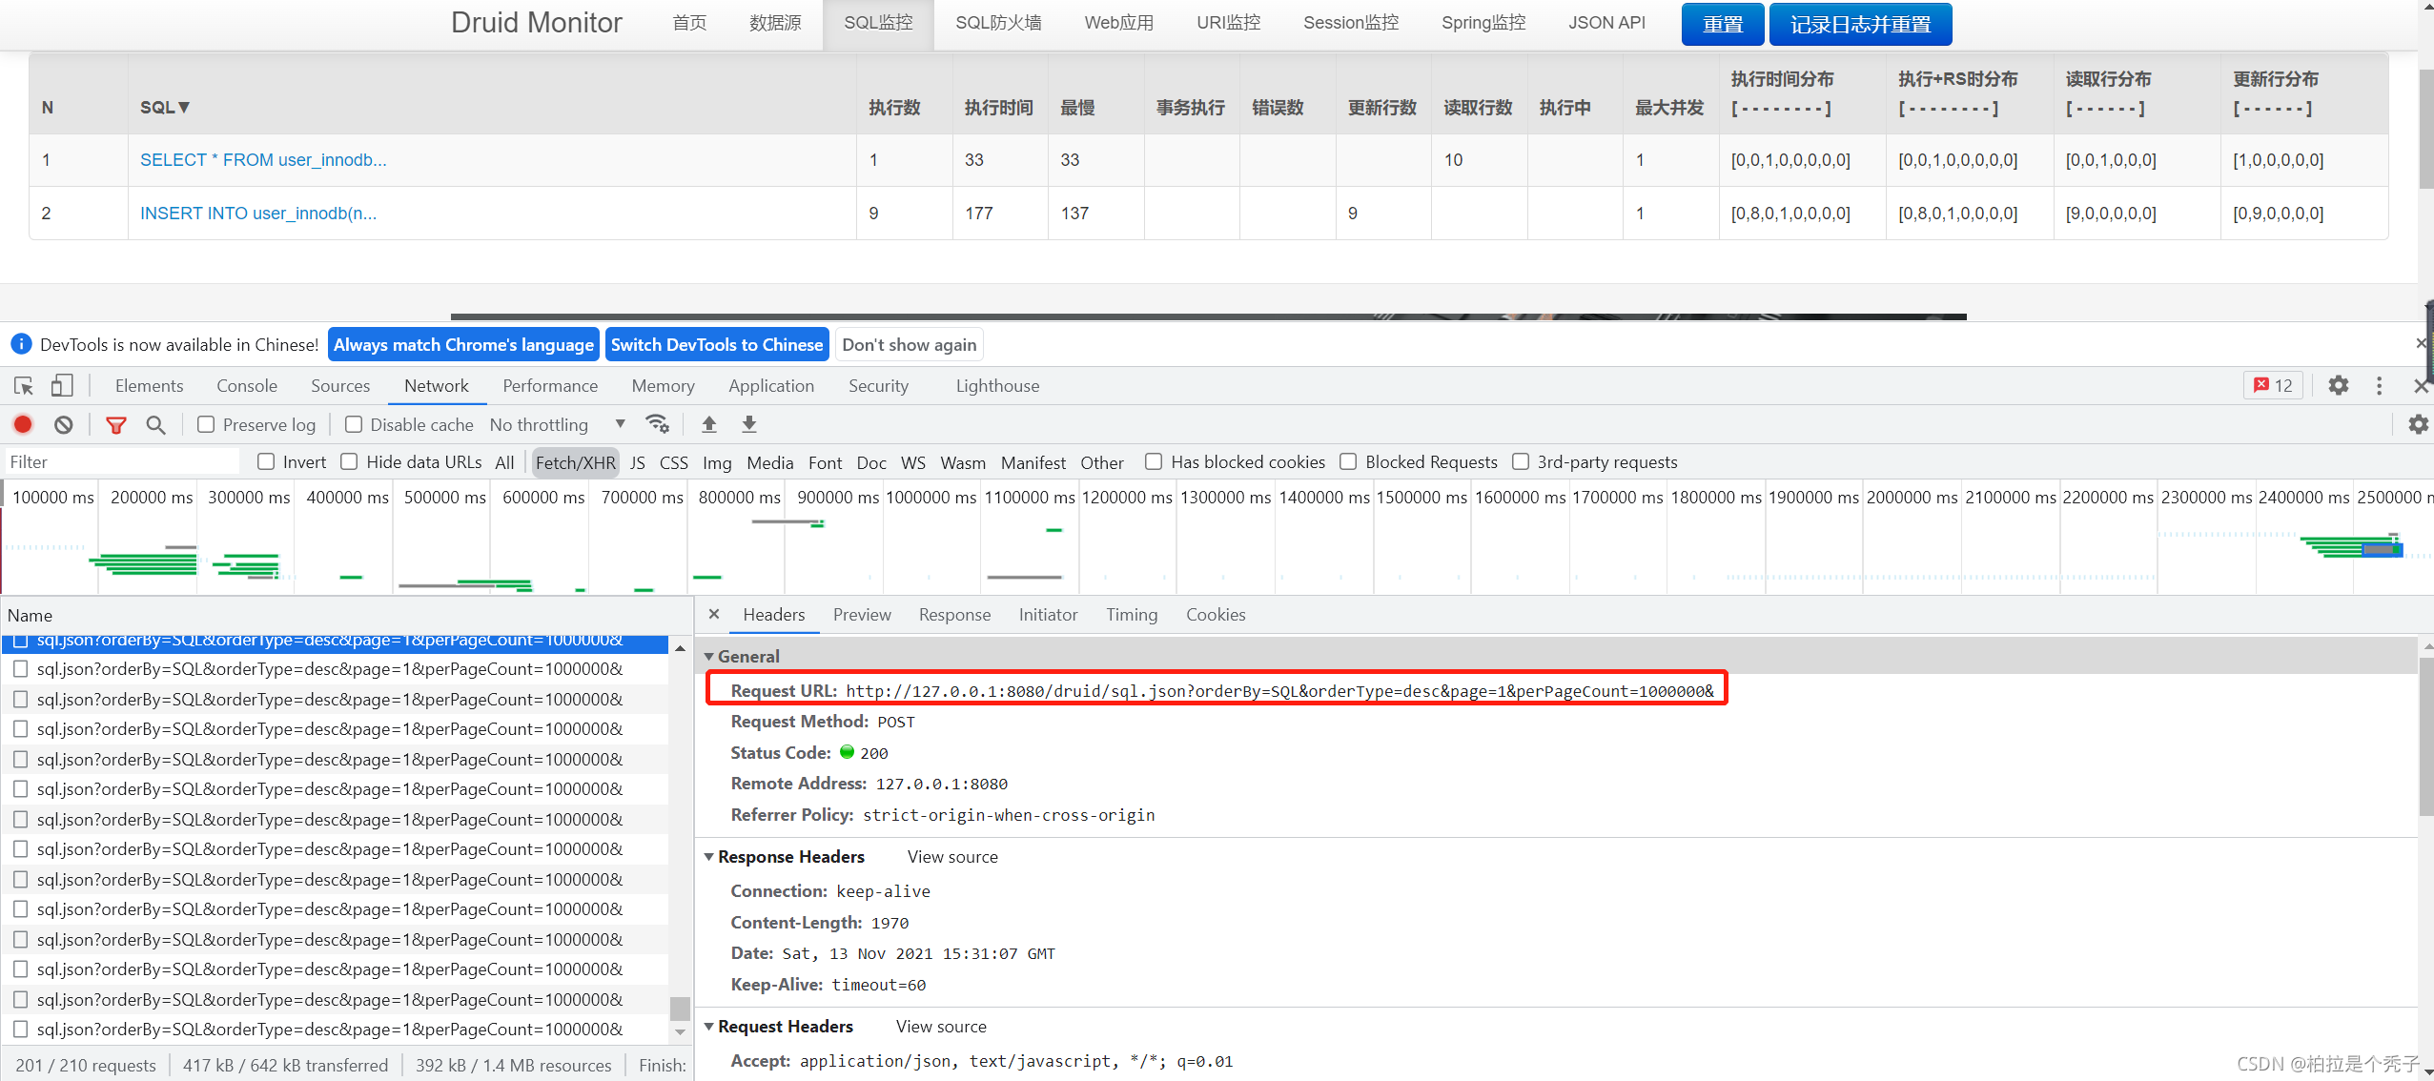Viewport: 2434px width, 1081px height.
Task: Filter requests by All types
Action: [504, 462]
